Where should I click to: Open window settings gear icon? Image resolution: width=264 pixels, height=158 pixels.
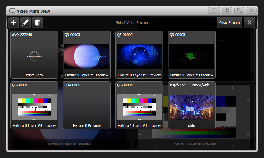[227, 11]
